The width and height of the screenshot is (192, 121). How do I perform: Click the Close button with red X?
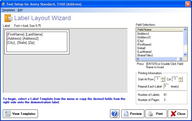tap(178, 114)
